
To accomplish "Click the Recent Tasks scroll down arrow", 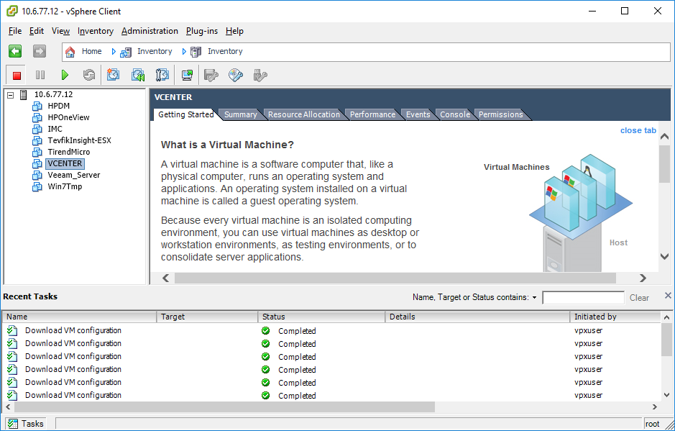I will 666,395.
